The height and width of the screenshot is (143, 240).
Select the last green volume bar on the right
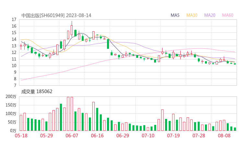pyautogui.click(x=235, y=129)
